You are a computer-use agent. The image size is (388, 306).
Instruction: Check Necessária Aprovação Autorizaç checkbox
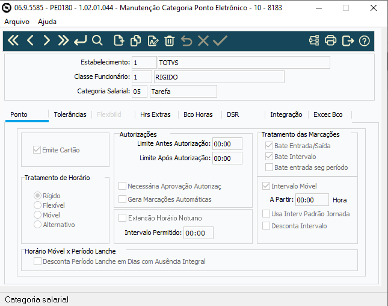tap(122, 186)
